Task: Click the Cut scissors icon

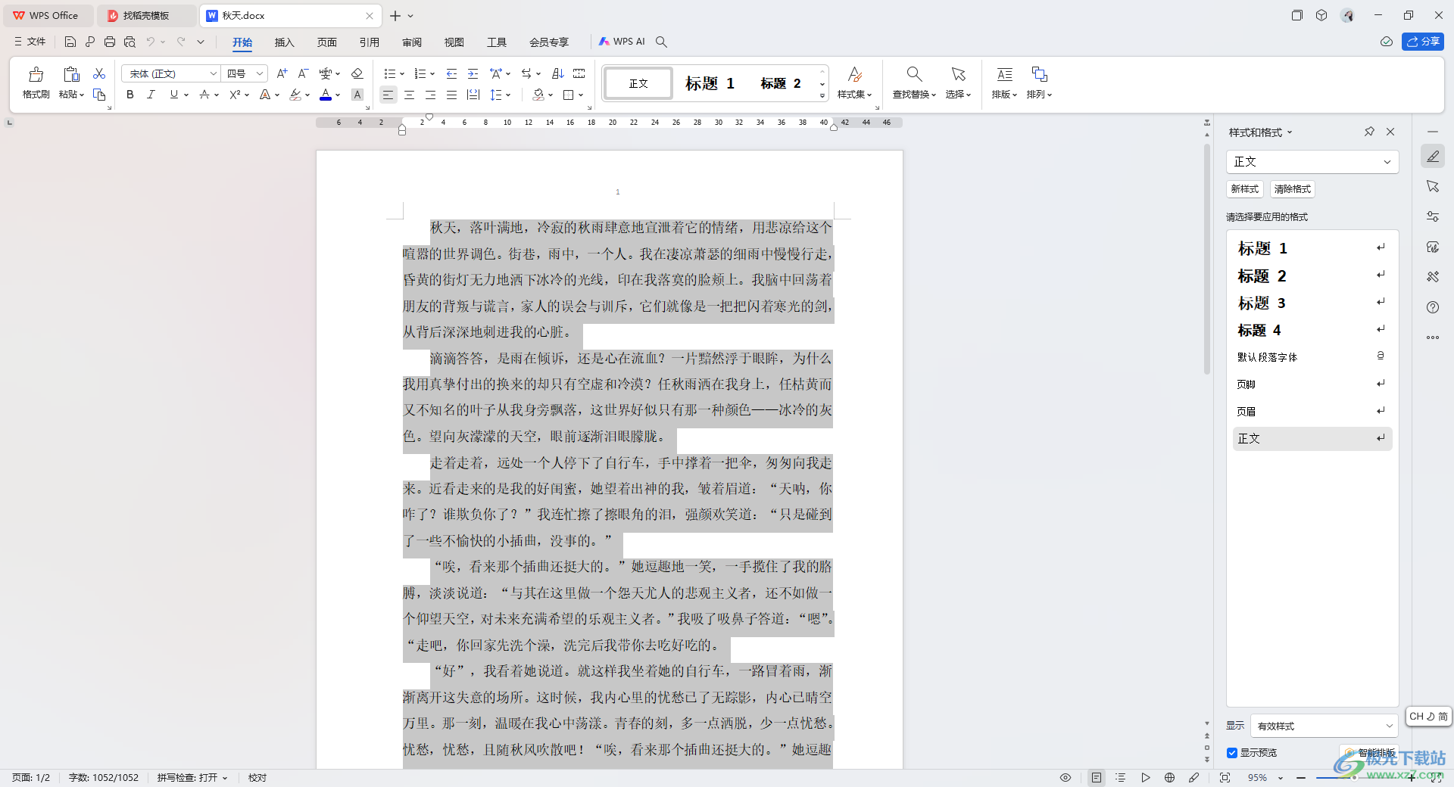Action: [99, 73]
